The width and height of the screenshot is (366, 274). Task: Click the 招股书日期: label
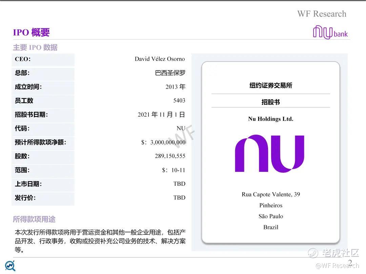[x=31, y=115]
